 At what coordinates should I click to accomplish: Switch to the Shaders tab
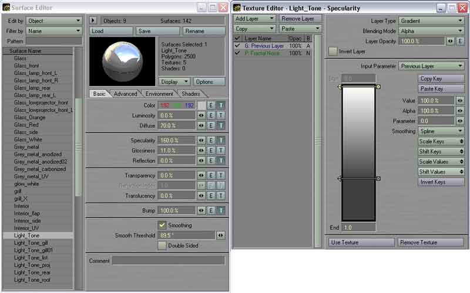coord(191,94)
